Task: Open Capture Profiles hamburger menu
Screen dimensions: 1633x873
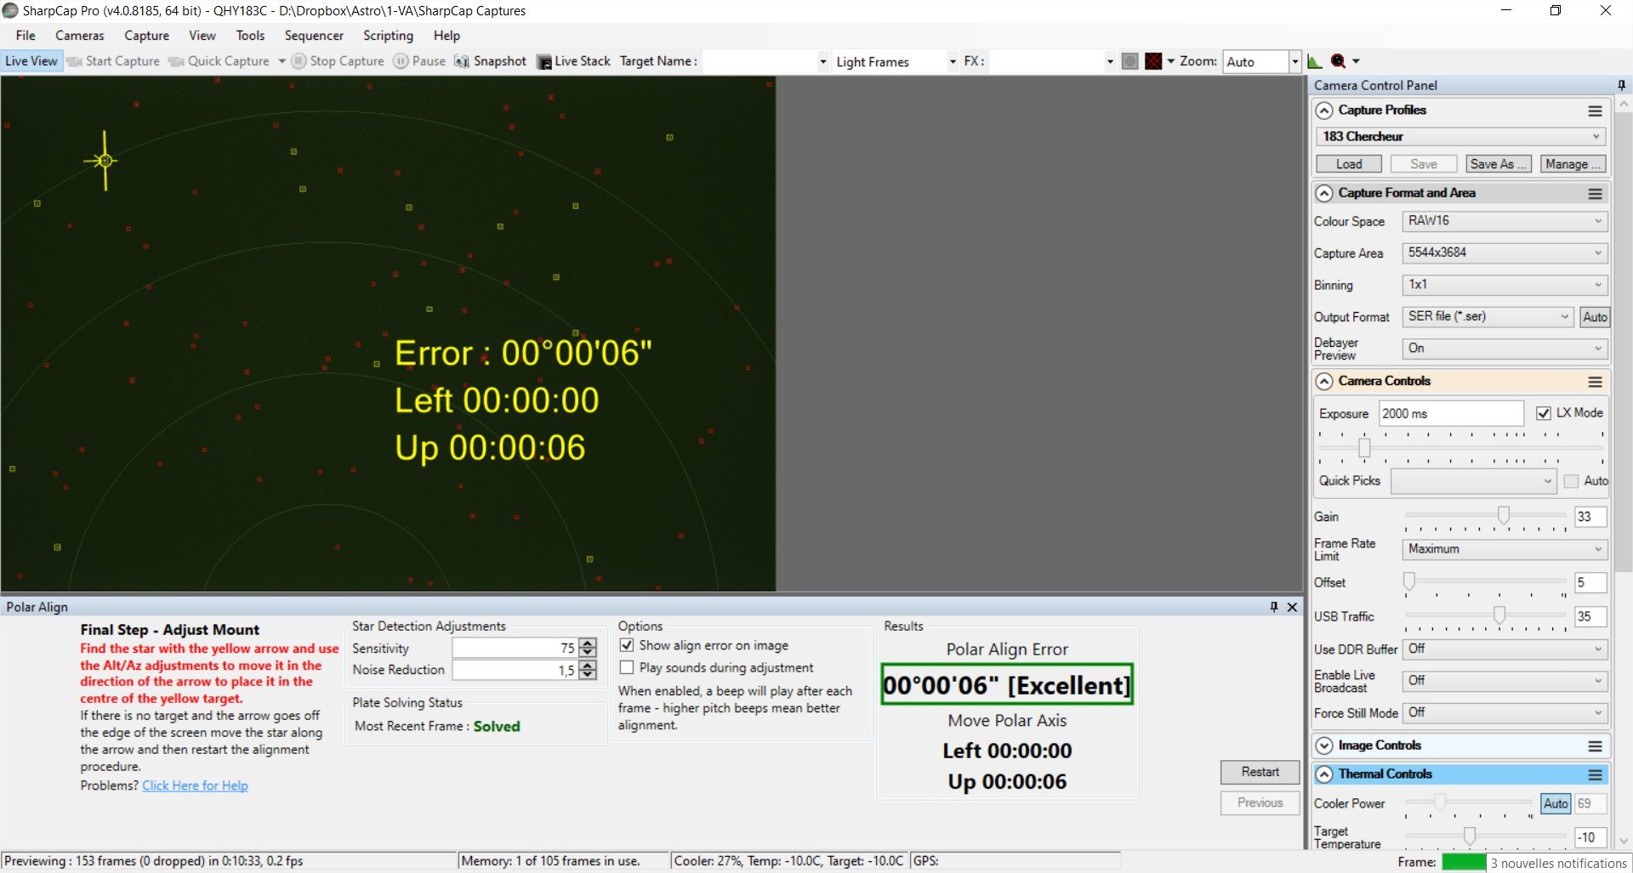Action: tap(1595, 111)
